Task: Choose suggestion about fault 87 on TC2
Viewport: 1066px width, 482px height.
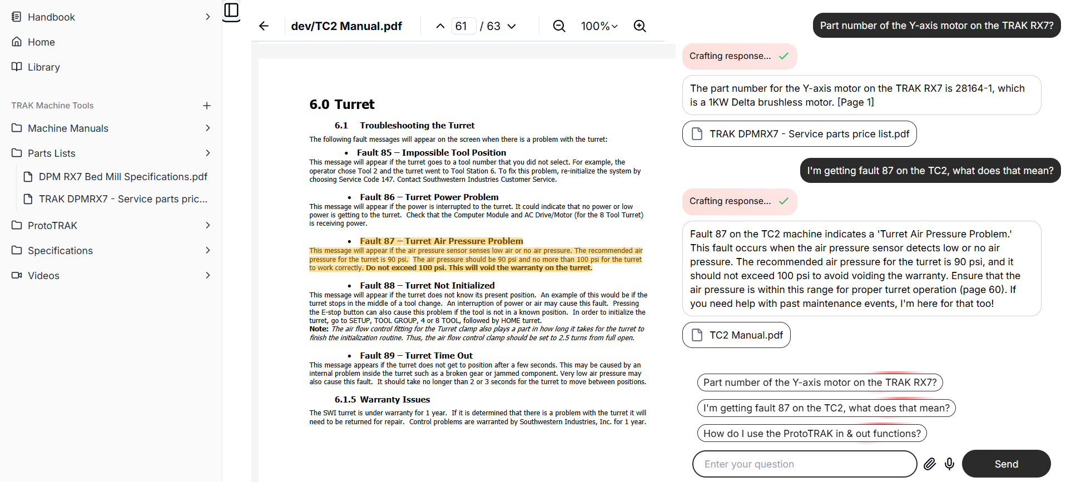Action: point(826,408)
